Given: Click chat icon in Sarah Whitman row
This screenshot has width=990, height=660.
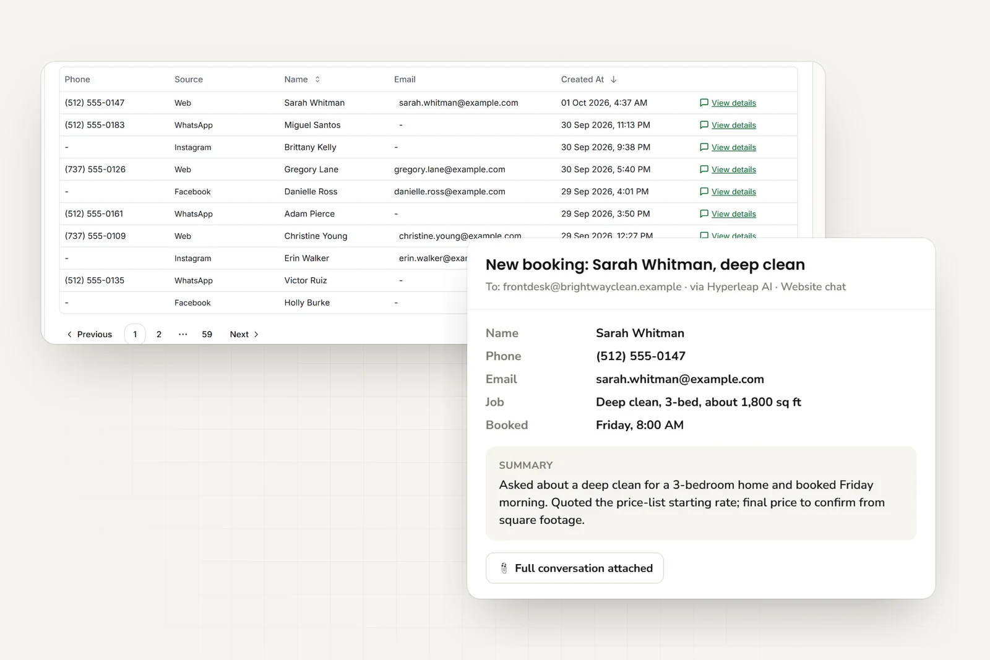Looking at the screenshot, I should pos(704,103).
